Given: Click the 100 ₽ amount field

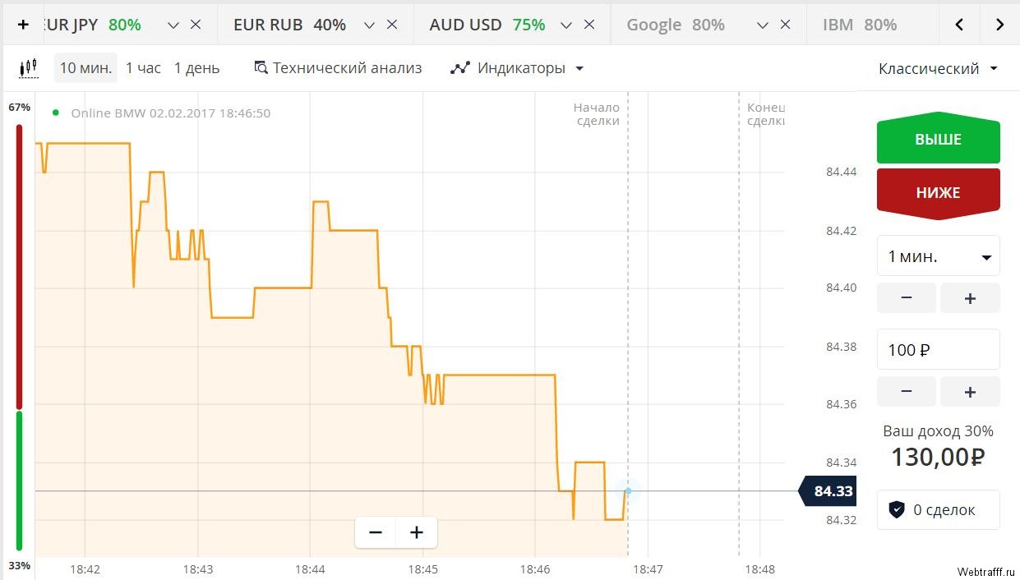Looking at the screenshot, I should pyautogui.click(x=939, y=350).
